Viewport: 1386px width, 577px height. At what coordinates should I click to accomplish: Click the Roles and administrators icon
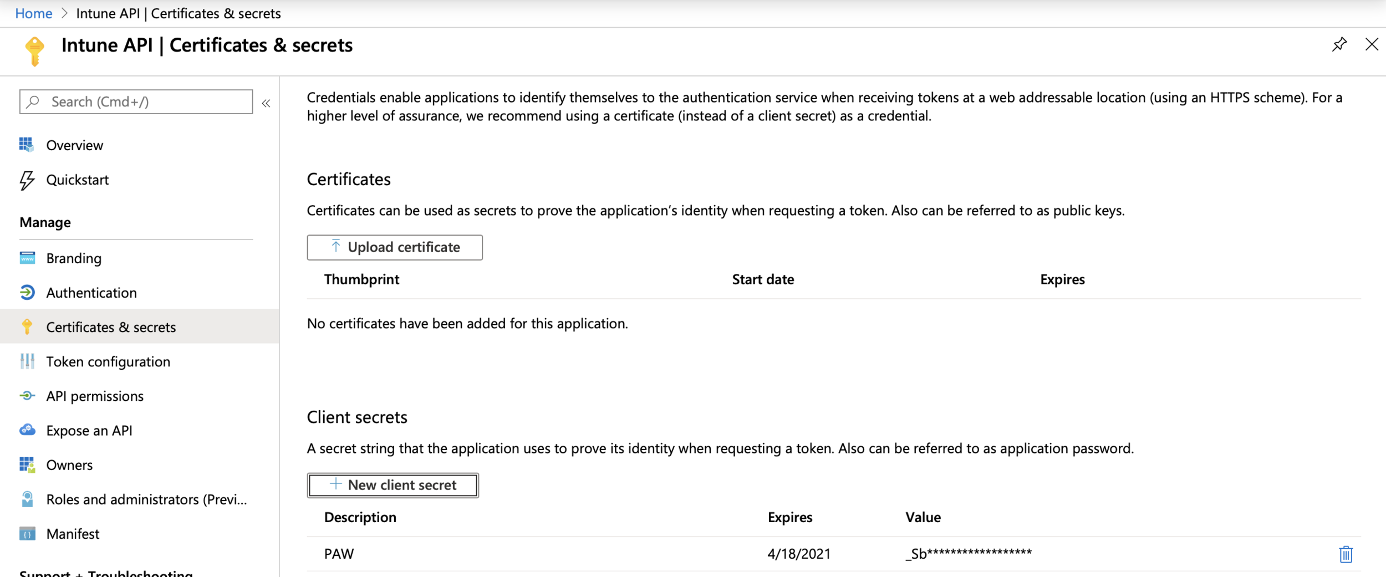click(x=27, y=499)
